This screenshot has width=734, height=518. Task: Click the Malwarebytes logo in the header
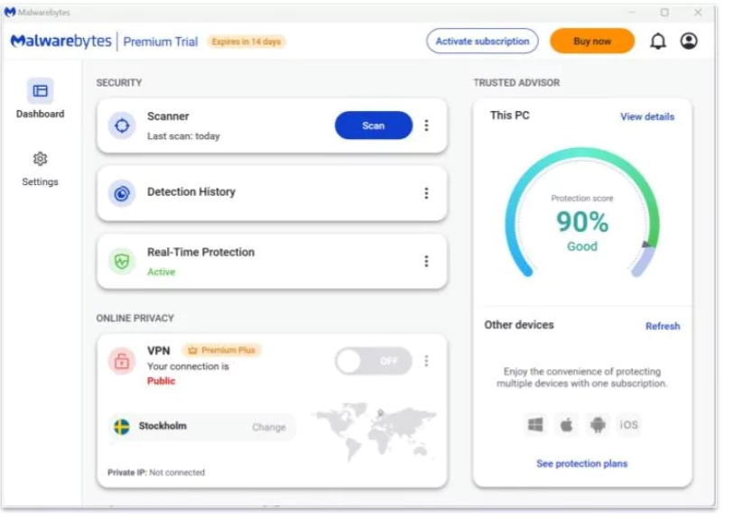click(61, 42)
